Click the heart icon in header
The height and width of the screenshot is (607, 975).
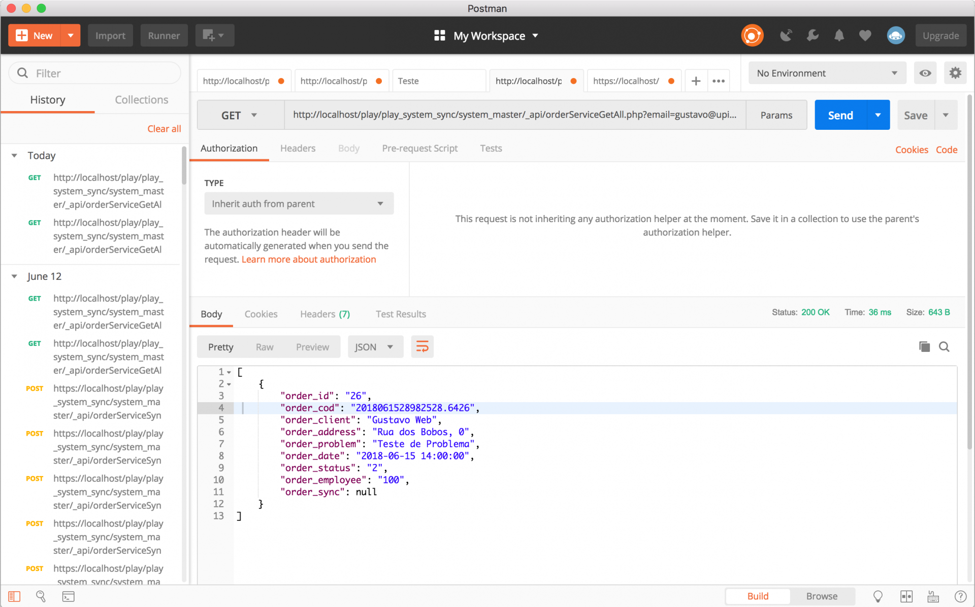click(x=865, y=35)
